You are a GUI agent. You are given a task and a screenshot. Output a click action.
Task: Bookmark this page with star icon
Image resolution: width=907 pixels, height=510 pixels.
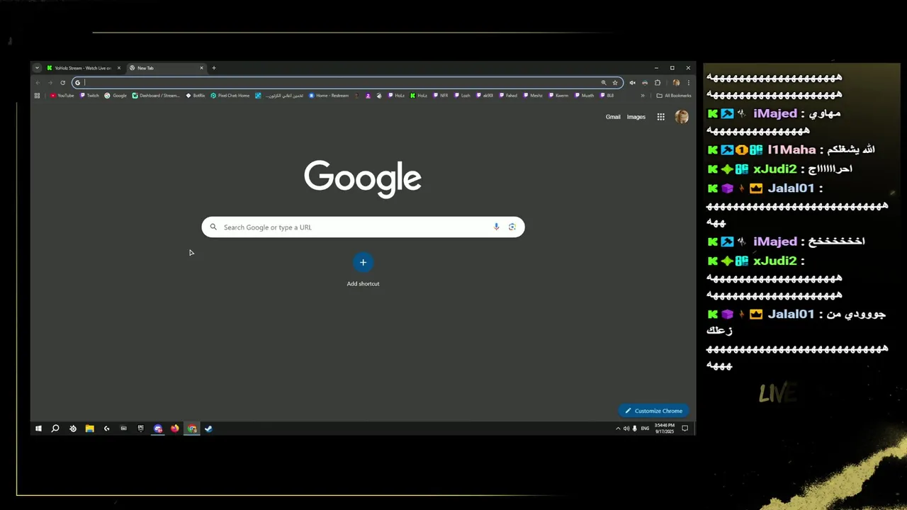coord(615,82)
